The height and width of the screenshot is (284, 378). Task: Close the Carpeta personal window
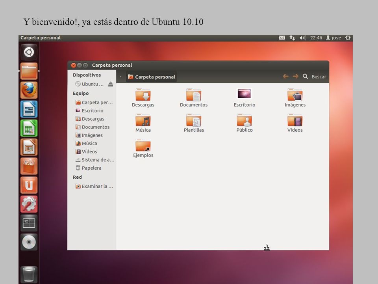[x=74, y=65]
